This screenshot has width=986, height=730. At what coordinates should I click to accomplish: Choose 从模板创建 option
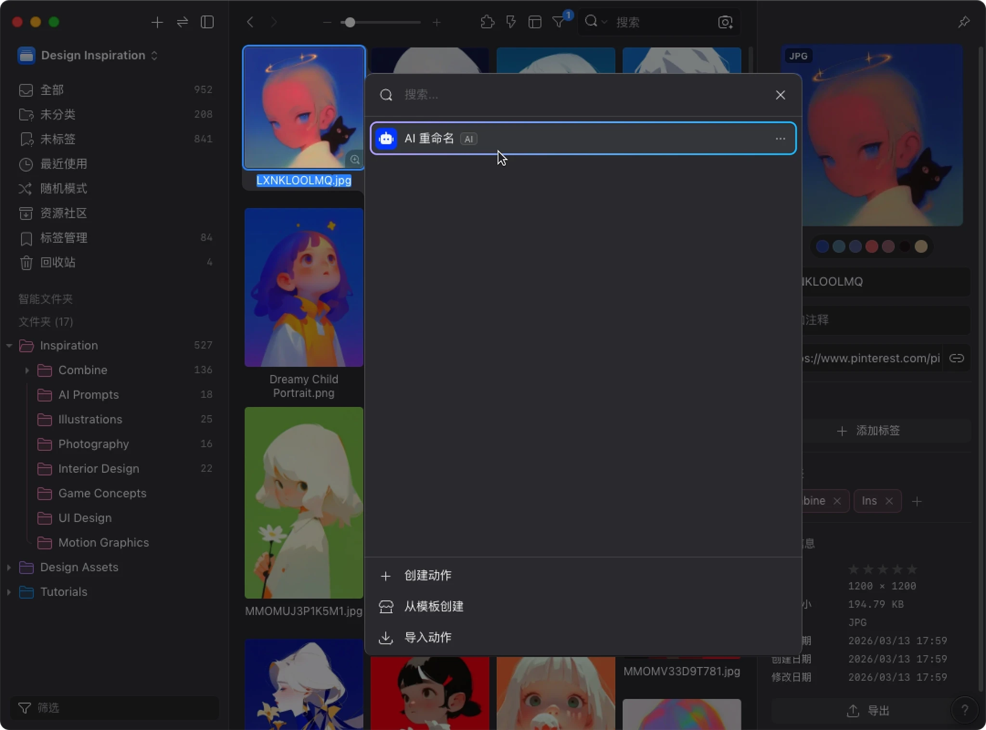(x=433, y=606)
